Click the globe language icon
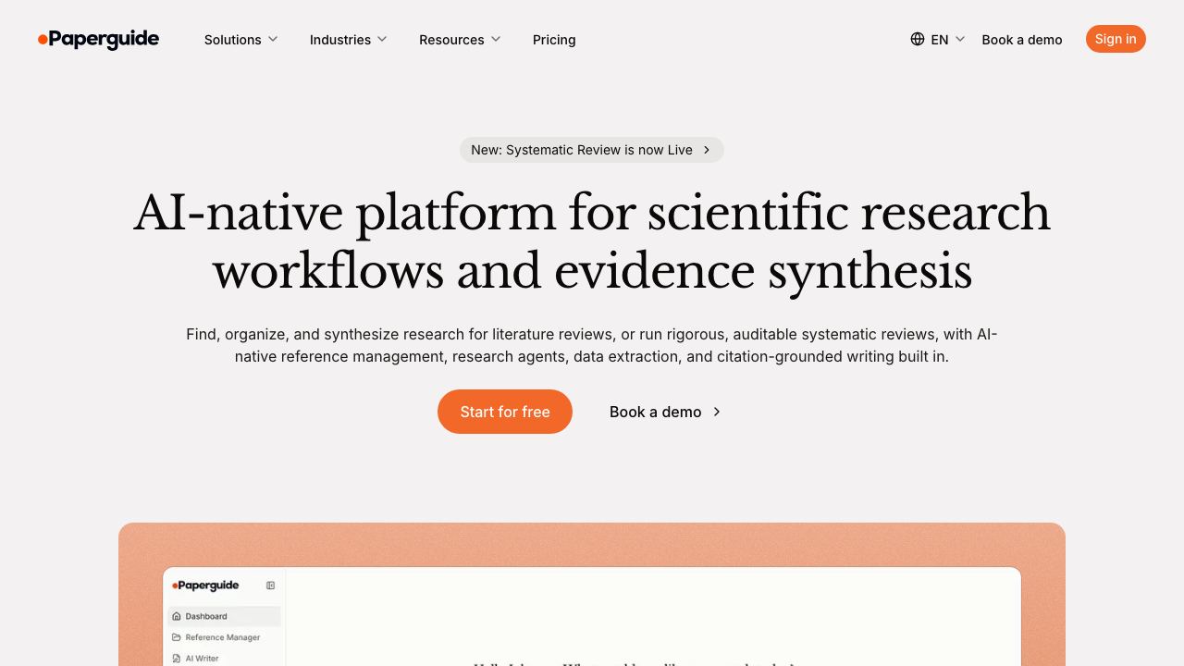This screenshot has width=1184, height=666. pos(918,39)
